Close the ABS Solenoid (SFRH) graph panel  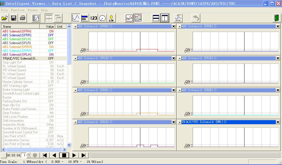[174, 26]
